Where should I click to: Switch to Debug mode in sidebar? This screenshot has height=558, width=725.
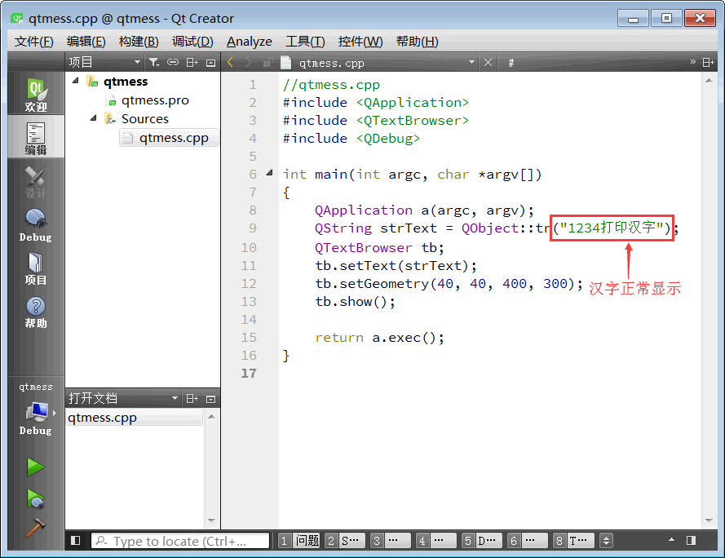tap(36, 225)
